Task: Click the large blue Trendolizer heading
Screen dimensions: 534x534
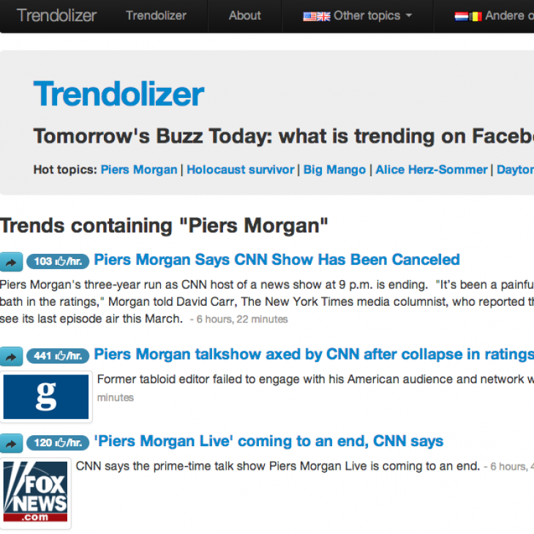Action: tap(119, 94)
